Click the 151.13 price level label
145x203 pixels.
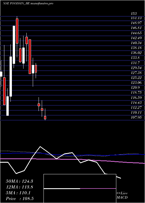pos(136,18)
